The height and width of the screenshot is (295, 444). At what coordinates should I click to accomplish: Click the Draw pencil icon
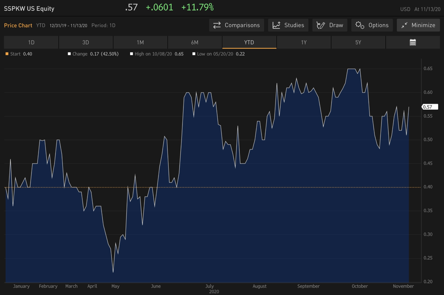coord(321,25)
